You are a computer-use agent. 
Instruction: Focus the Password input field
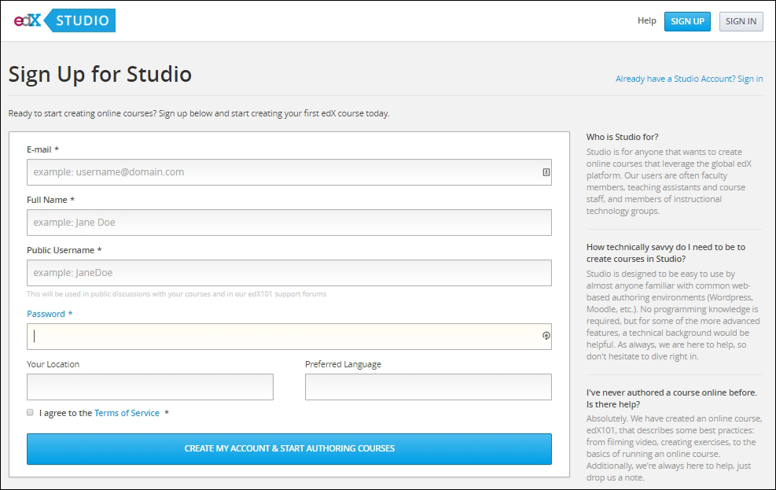pos(289,337)
